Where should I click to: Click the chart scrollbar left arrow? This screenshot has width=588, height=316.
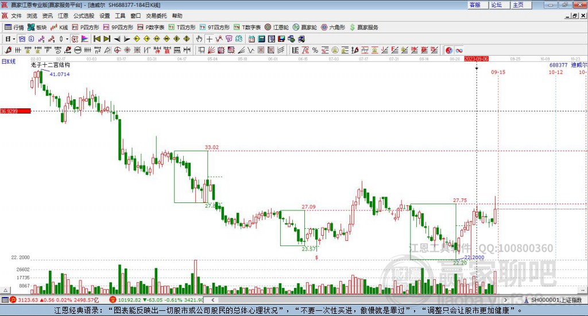coord(213,300)
